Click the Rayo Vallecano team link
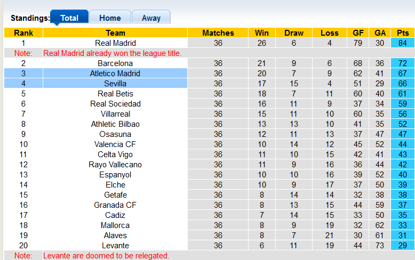The image size is (415, 260). 115,165
